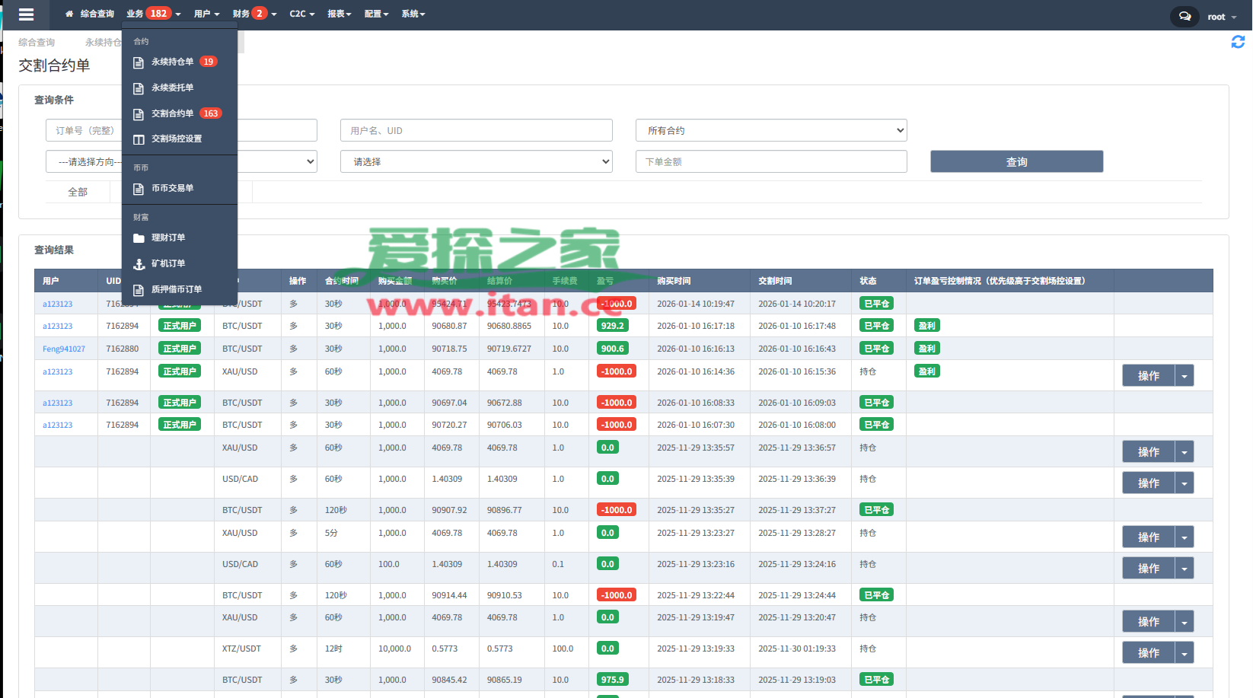1253x698 pixels.
Task: Open the chat messages icon
Action: click(1184, 16)
